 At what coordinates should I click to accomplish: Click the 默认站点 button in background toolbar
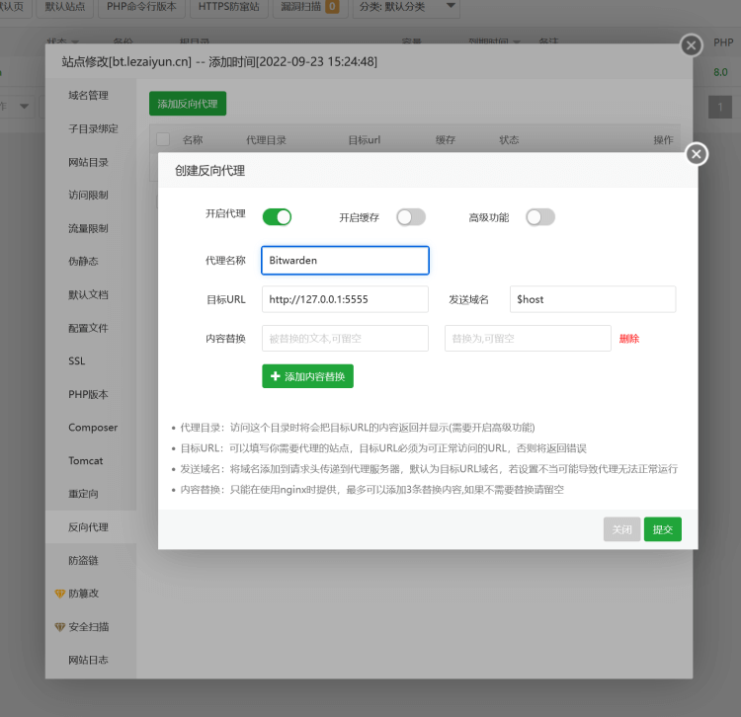65,7
